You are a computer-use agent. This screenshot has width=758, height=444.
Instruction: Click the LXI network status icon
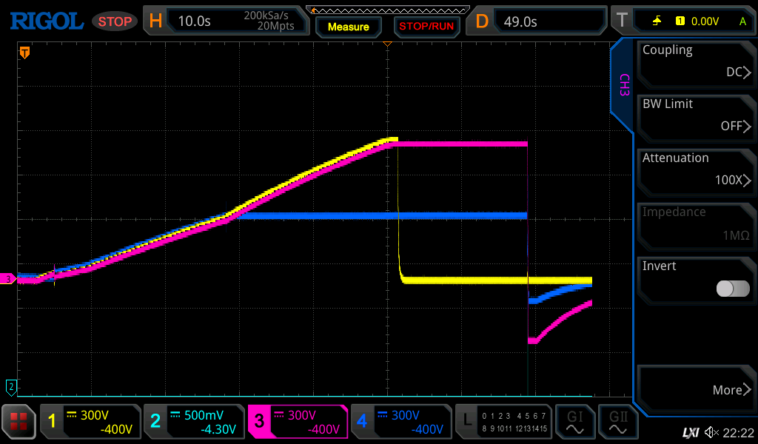[690, 432]
